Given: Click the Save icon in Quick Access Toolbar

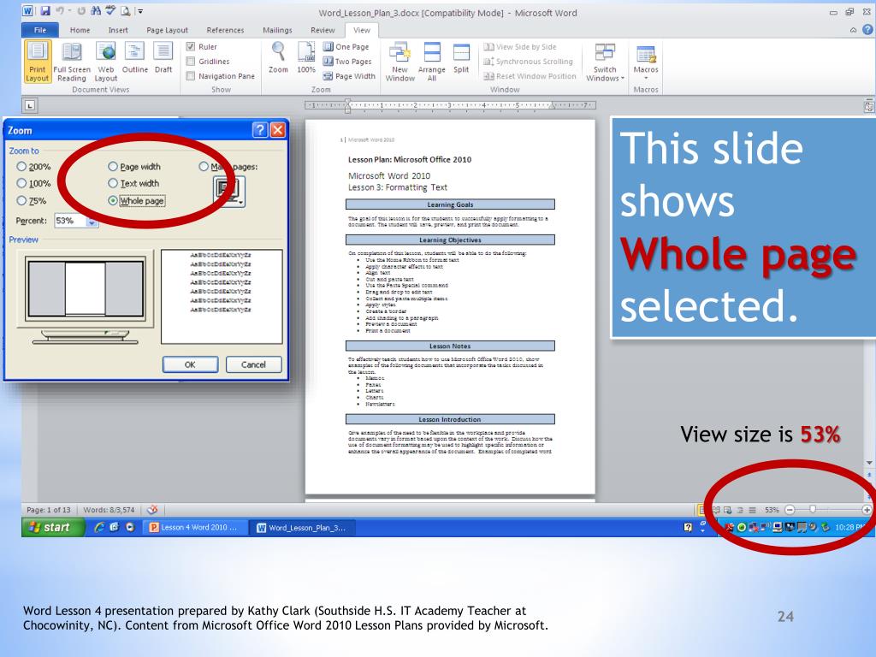Looking at the screenshot, I should [x=45, y=11].
